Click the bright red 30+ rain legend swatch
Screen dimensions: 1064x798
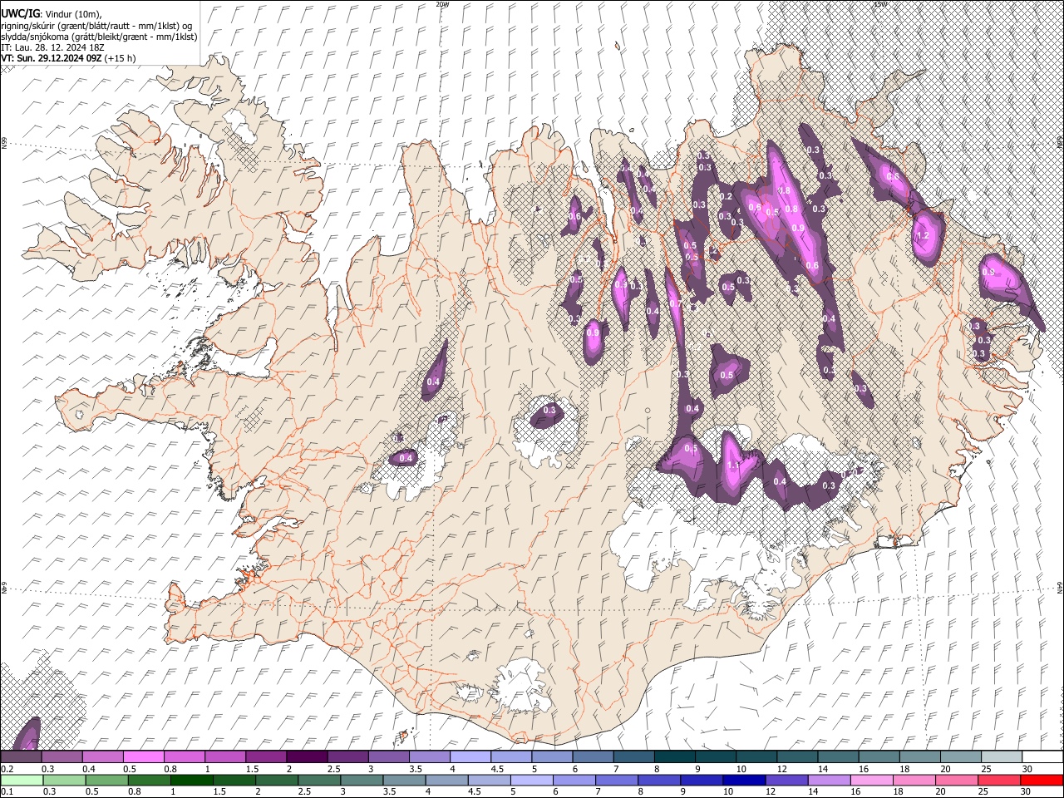point(1042,780)
